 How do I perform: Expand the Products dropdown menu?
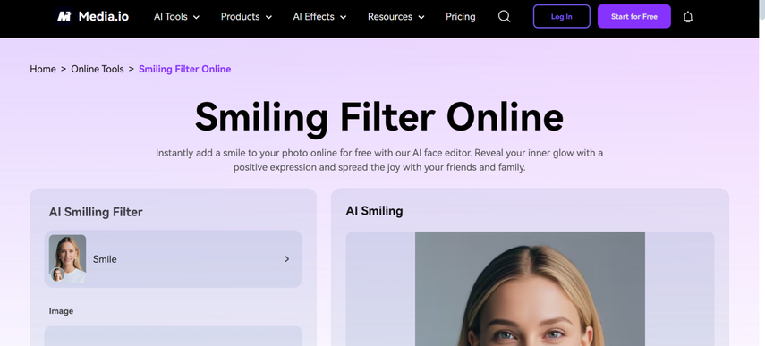(x=246, y=17)
